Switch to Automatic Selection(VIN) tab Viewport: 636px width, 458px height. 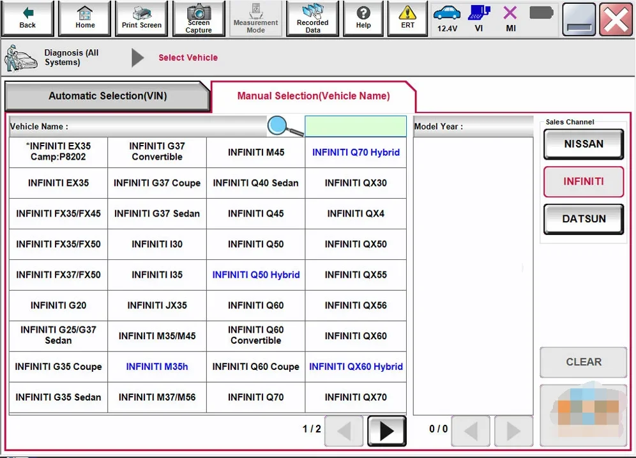[x=107, y=96]
